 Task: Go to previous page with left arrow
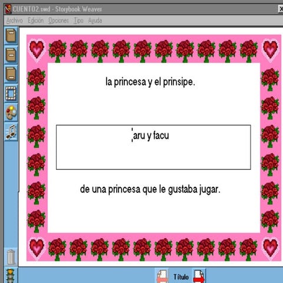[162, 277]
